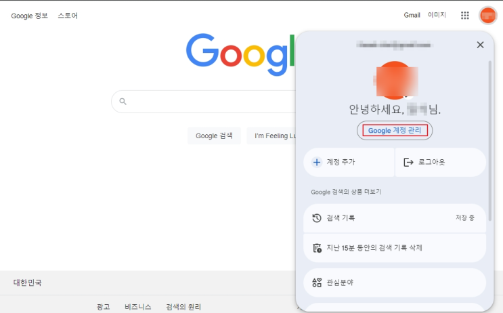503x313 pixels.
Task: Click the I'm Feeling Lucky button
Action: tap(271, 135)
